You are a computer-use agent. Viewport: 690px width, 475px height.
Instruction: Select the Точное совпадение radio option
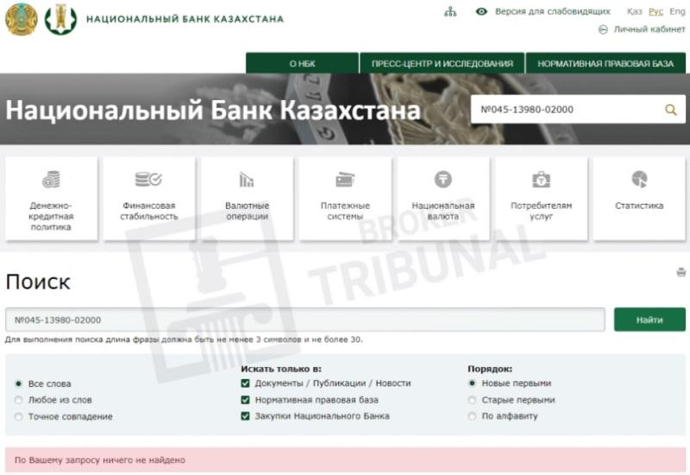click(x=18, y=416)
